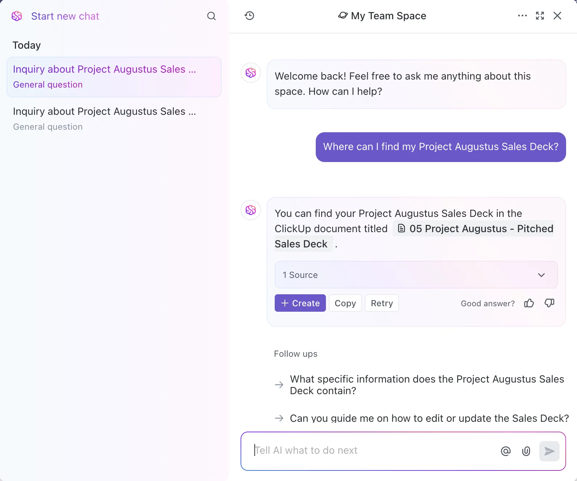The height and width of the screenshot is (481, 577).
Task: Start a new chat
Action: click(65, 16)
